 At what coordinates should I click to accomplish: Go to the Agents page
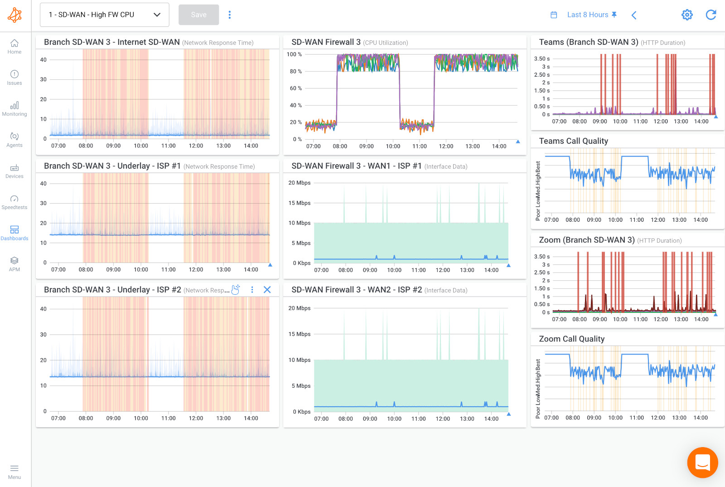(x=14, y=140)
